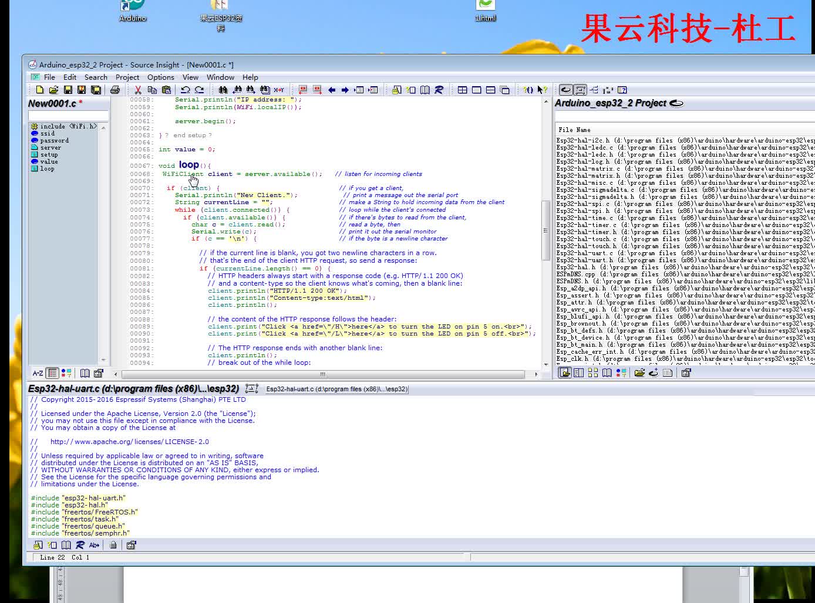Open the File menu
This screenshot has width=815, height=603.
[49, 77]
